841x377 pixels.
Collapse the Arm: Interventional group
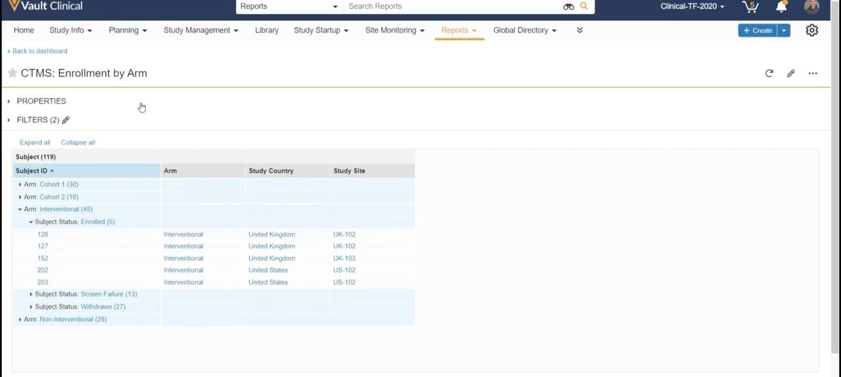pyautogui.click(x=20, y=210)
